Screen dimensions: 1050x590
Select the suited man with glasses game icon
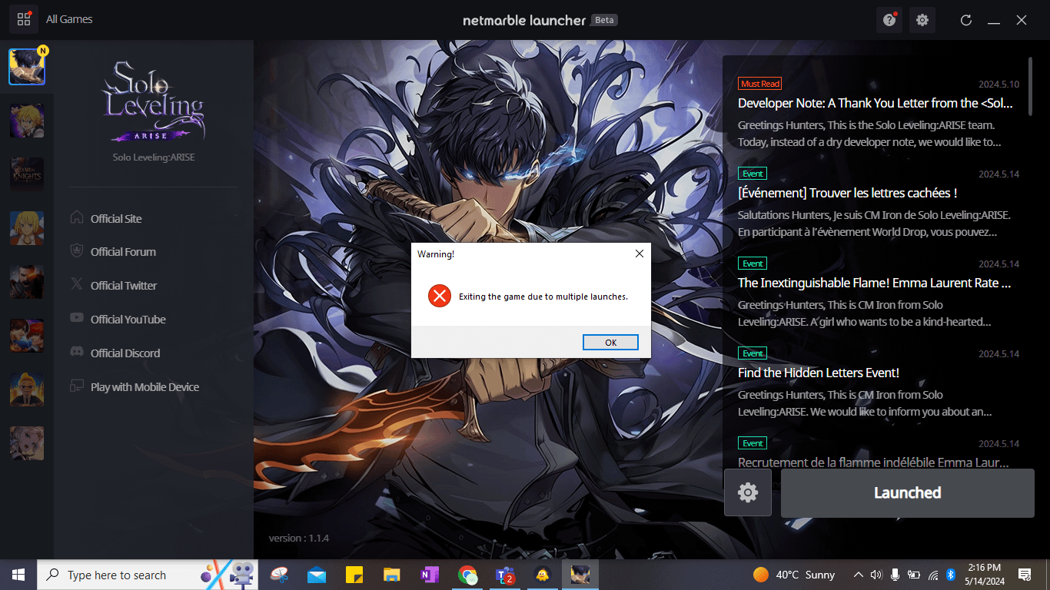pos(27,389)
